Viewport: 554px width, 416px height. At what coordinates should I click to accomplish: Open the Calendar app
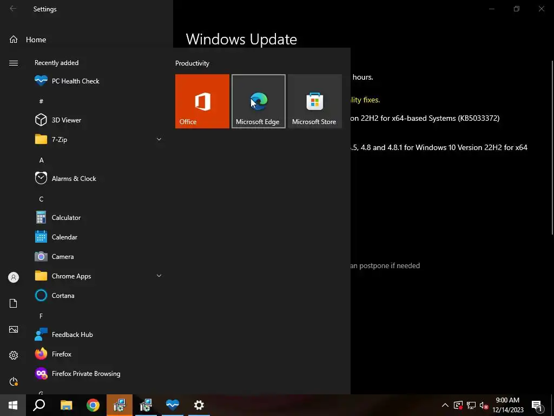click(x=98, y=237)
